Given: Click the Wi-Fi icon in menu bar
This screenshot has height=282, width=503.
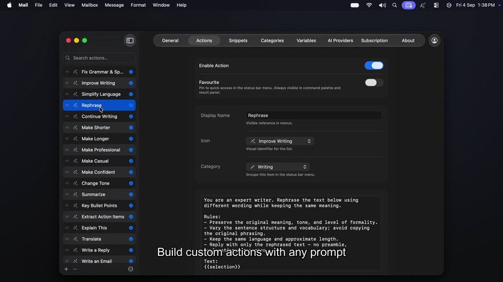Looking at the screenshot, I should pyautogui.click(x=369, y=5).
